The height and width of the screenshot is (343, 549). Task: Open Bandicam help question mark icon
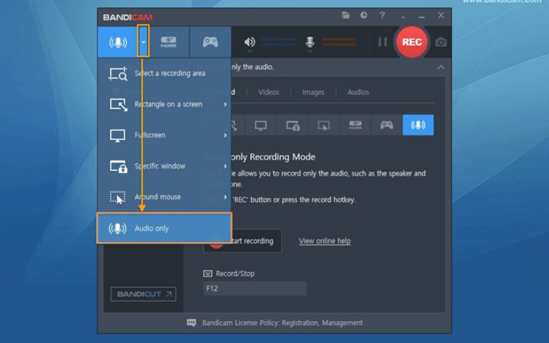tap(382, 15)
